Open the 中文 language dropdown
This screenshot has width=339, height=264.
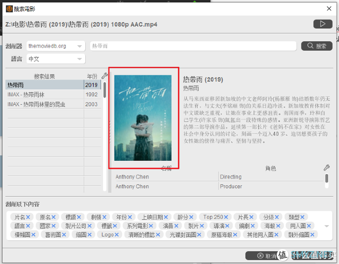56,59
